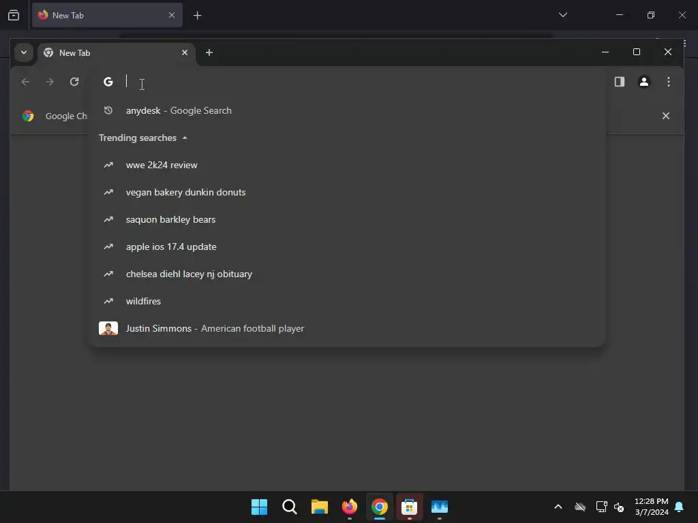Open Windows taskbar Search
Viewport: 698px width, 523px height.
click(x=289, y=507)
